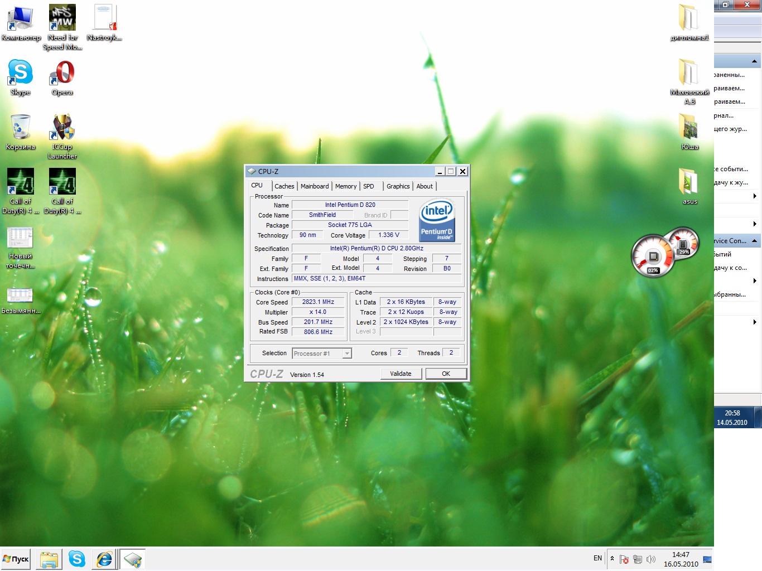The height and width of the screenshot is (571, 762).
Task: Click the CPU usage gauge gadget
Action: (x=653, y=257)
